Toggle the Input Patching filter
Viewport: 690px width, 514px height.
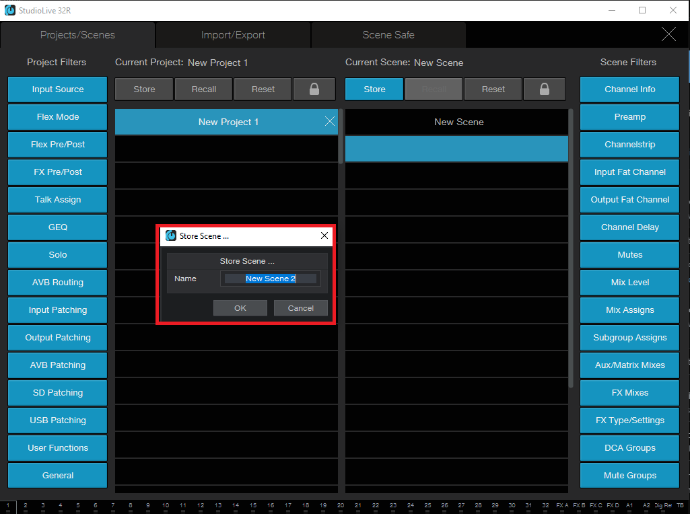click(58, 310)
